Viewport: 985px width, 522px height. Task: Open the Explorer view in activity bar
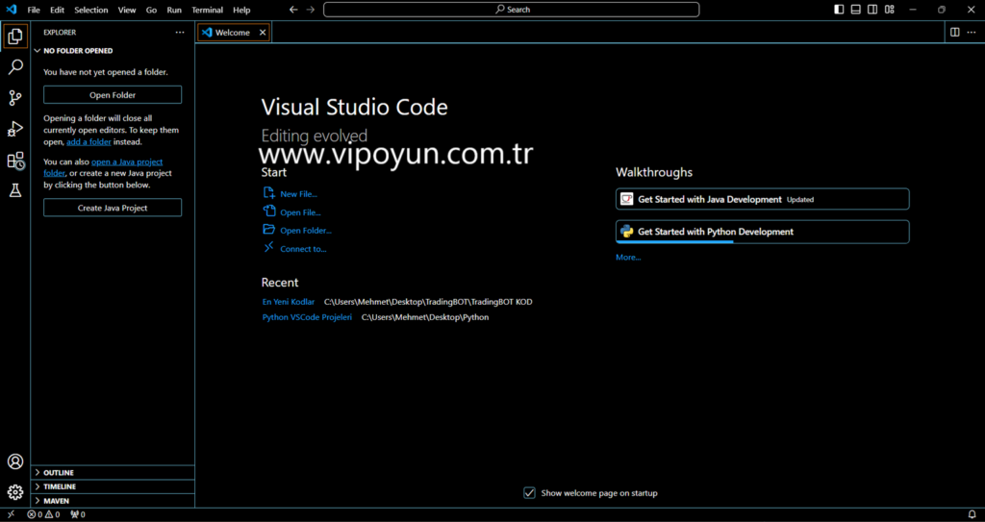point(15,37)
